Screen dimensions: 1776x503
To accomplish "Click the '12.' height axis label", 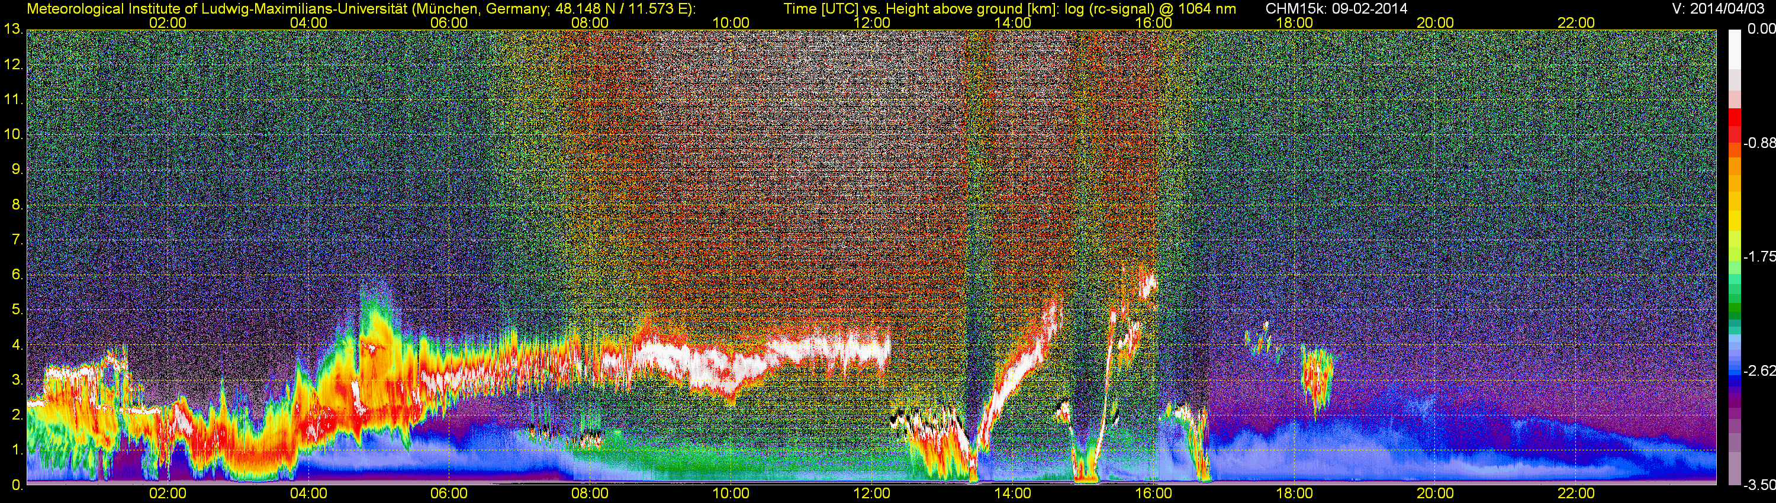I will [x=13, y=65].
